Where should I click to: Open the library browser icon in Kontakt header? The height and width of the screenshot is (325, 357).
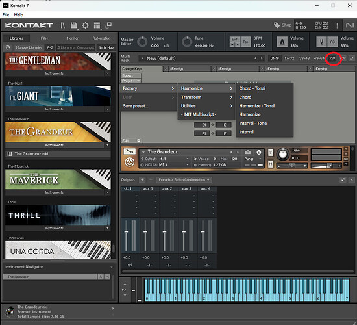pos(62,25)
